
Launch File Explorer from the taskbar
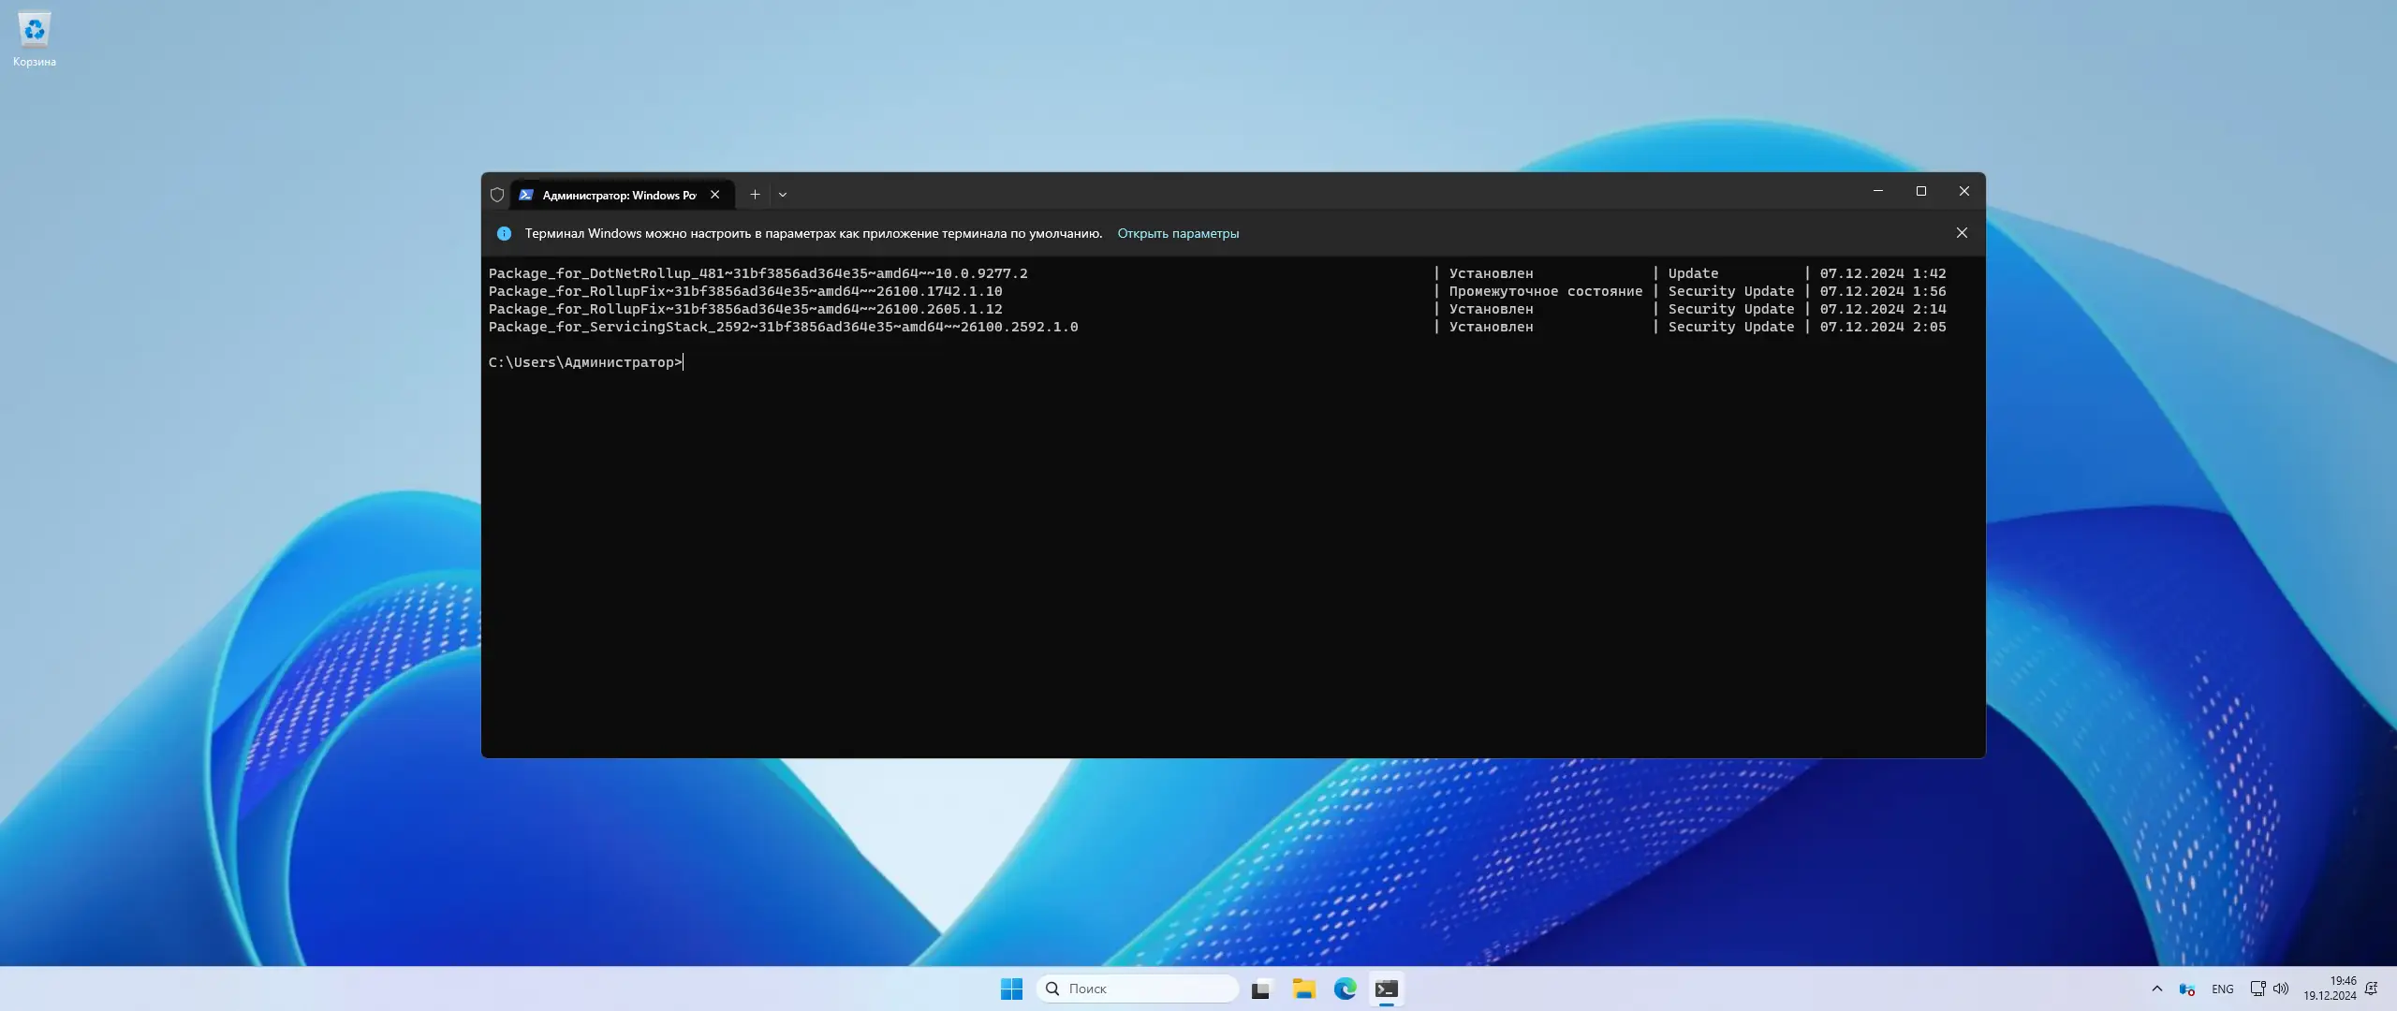click(x=1303, y=989)
